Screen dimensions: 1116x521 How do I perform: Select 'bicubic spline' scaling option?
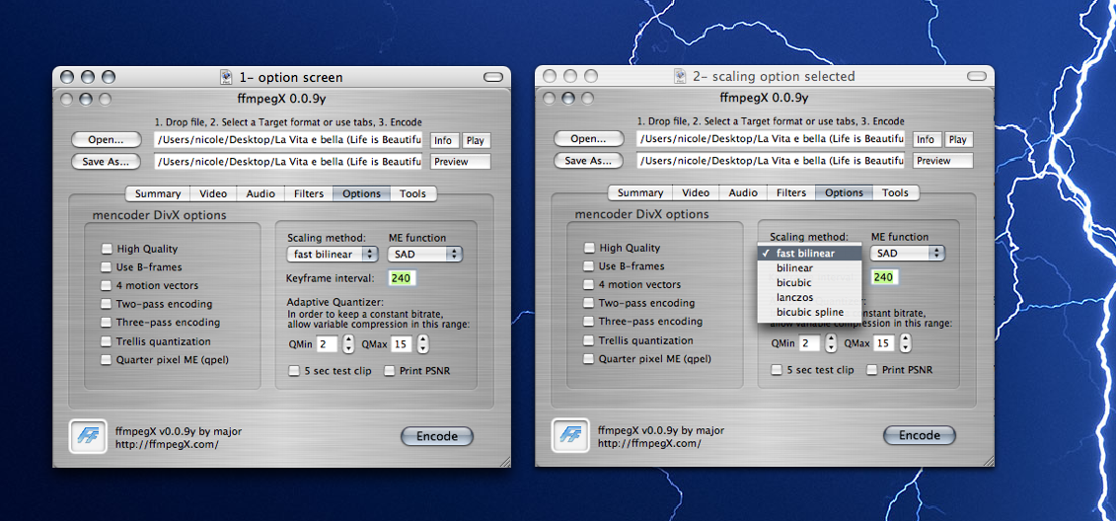pyautogui.click(x=809, y=312)
